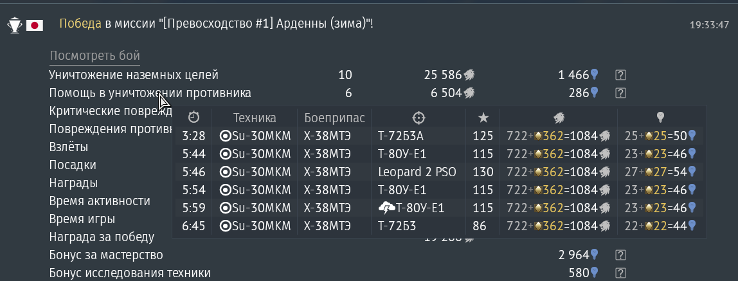
Task: Click the storm cloud icon beside Т-80У-Е1
Action: point(387,208)
